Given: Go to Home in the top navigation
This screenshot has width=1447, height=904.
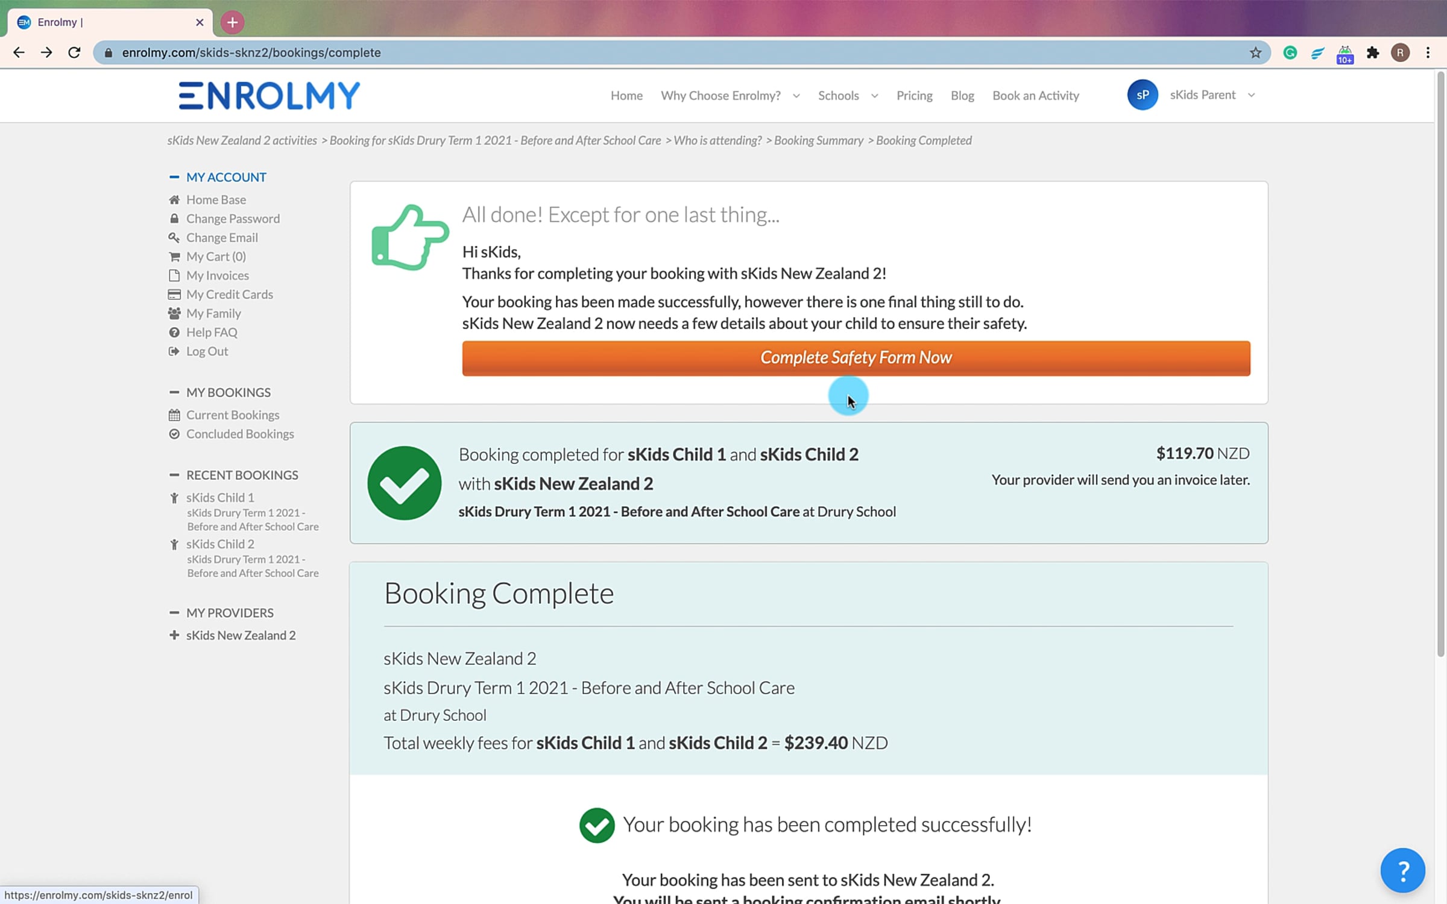Looking at the screenshot, I should point(626,95).
